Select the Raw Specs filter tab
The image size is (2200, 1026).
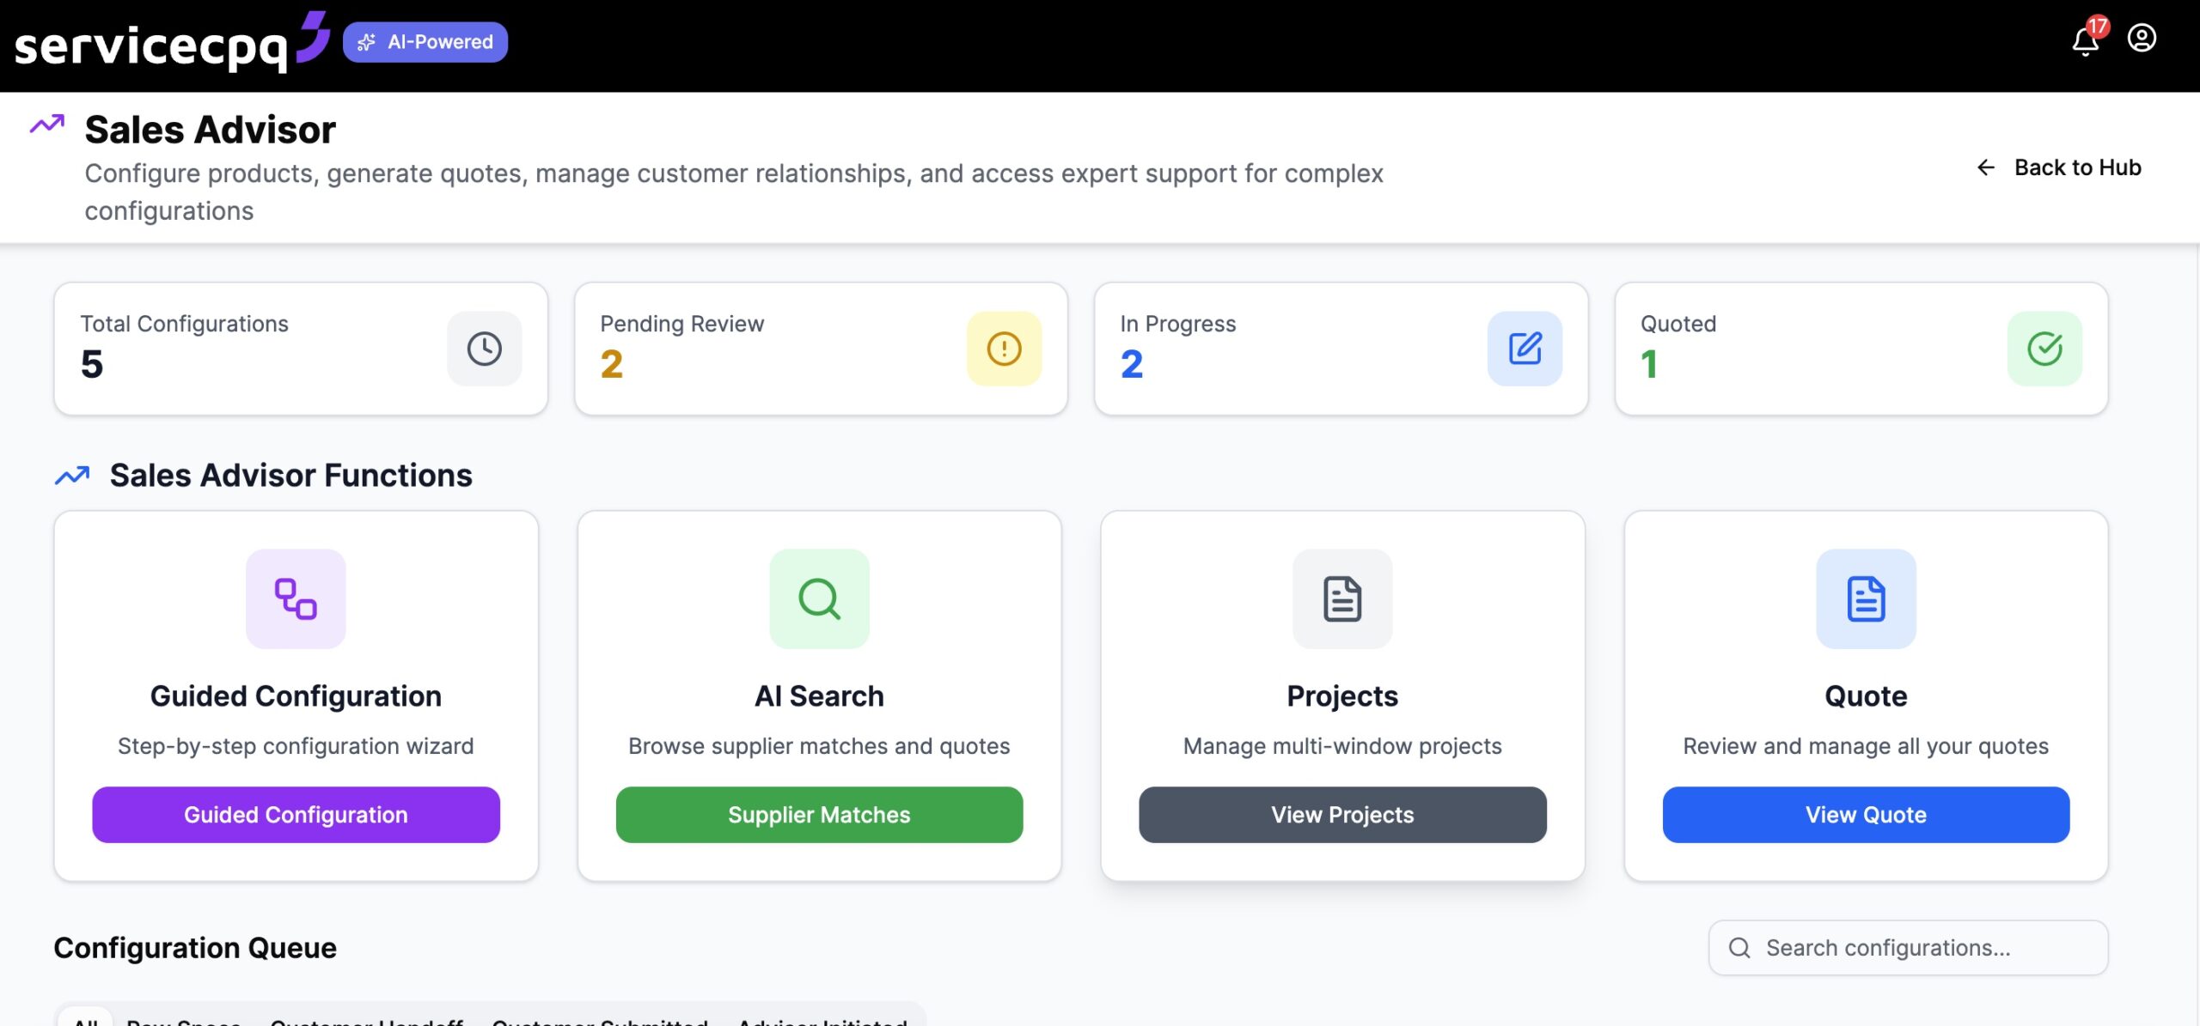(184, 1020)
